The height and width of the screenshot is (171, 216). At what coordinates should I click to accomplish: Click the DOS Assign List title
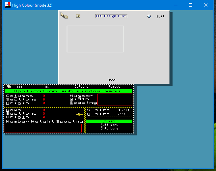pos(111,16)
